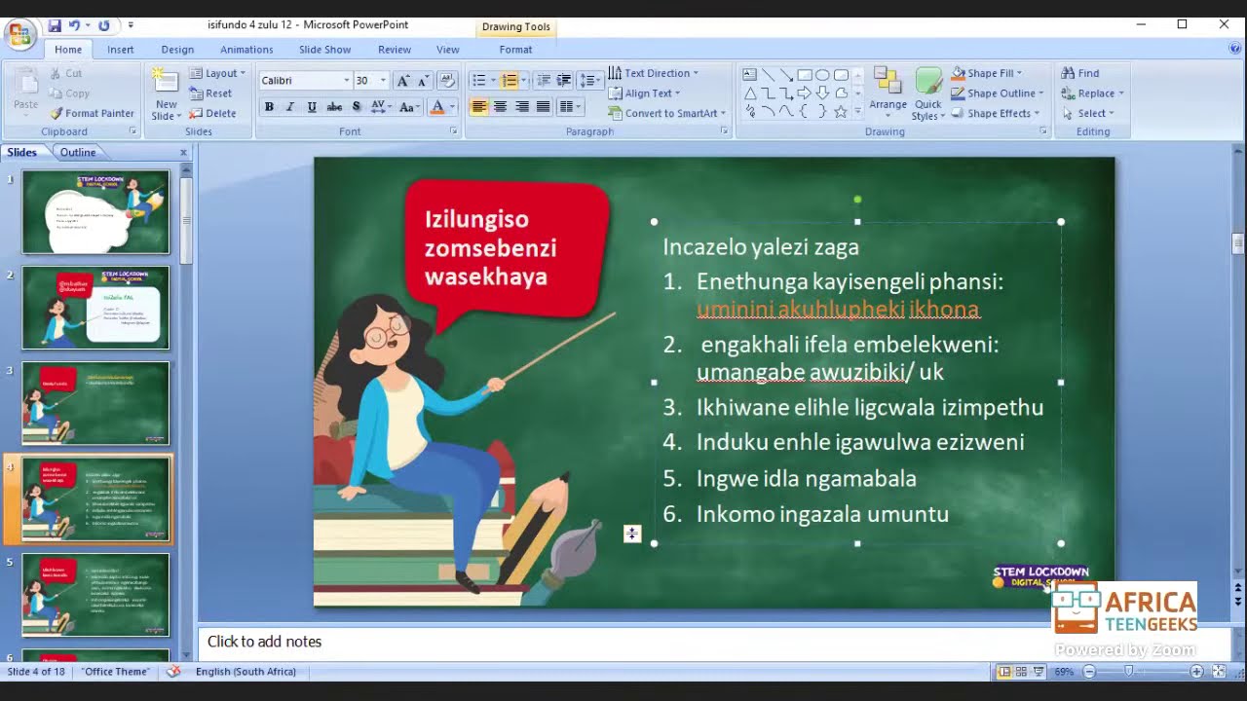The width and height of the screenshot is (1247, 701).
Task: Justify the text
Action: click(x=543, y=107)
